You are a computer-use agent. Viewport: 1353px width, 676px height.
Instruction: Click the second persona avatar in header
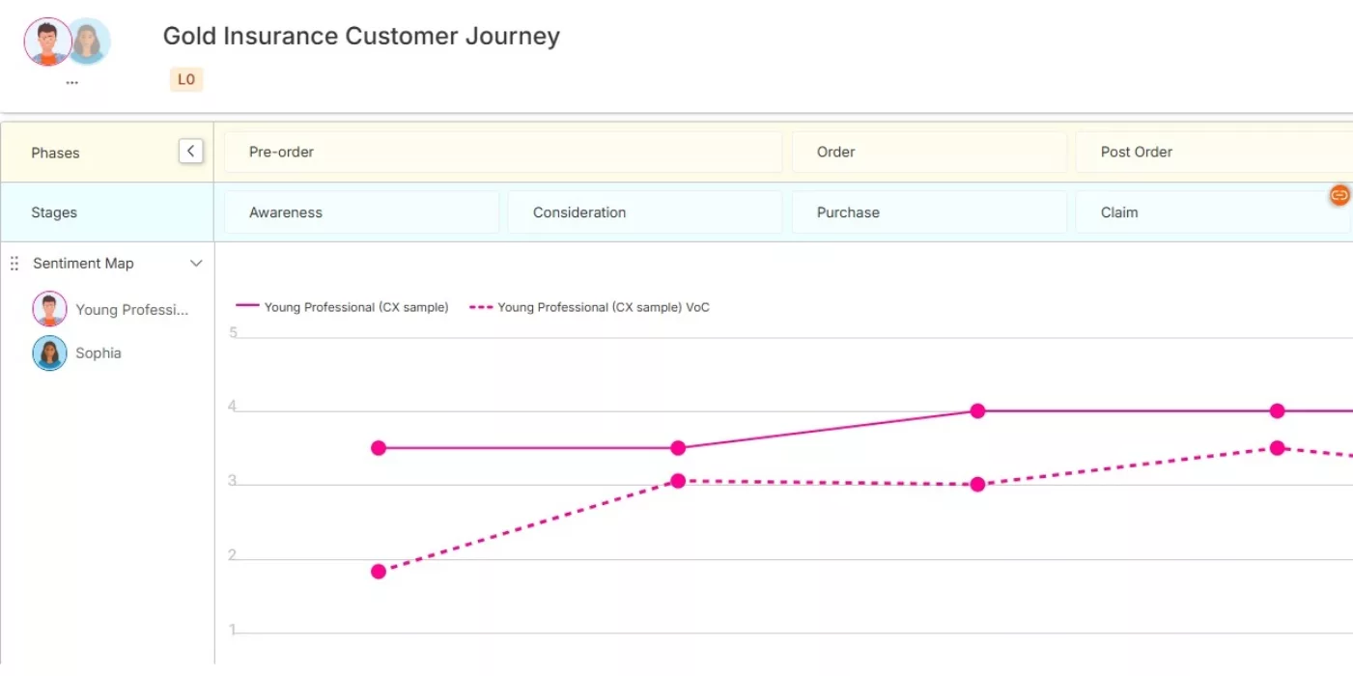[x=90, y=42]
